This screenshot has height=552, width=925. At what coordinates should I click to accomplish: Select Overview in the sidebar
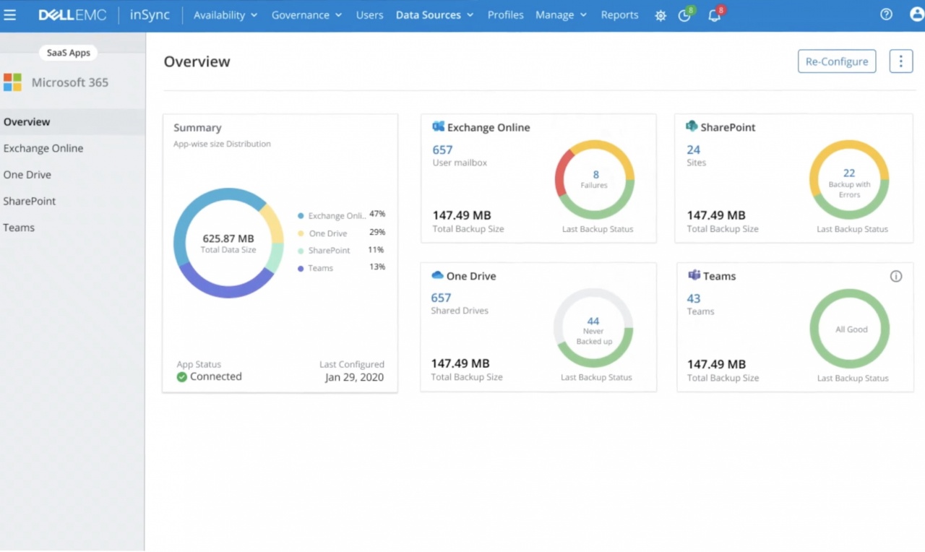(72, 121)
